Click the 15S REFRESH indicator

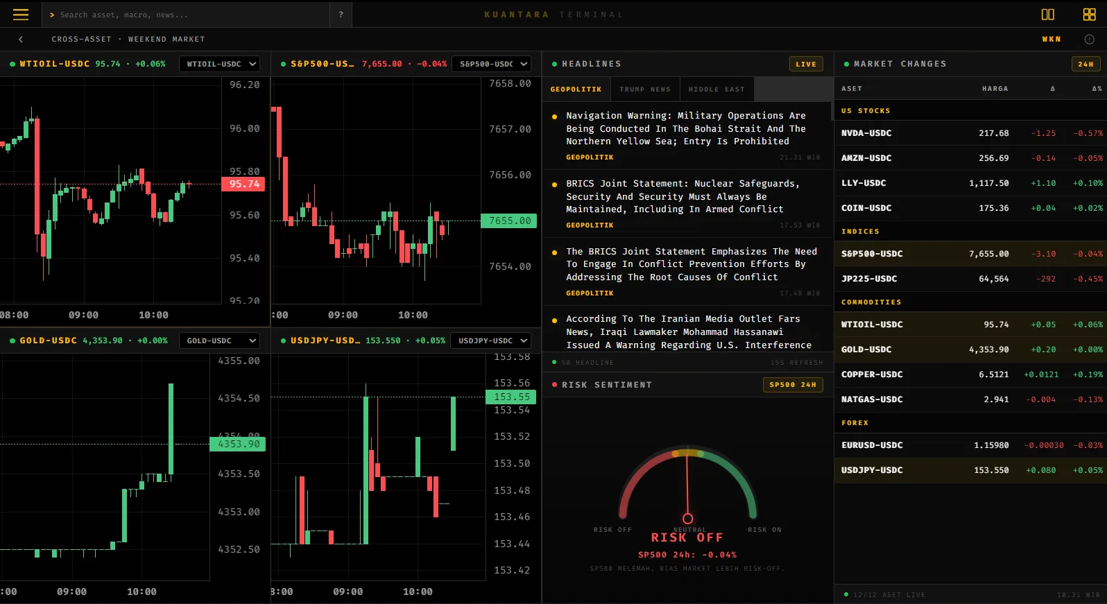[796, 363]
